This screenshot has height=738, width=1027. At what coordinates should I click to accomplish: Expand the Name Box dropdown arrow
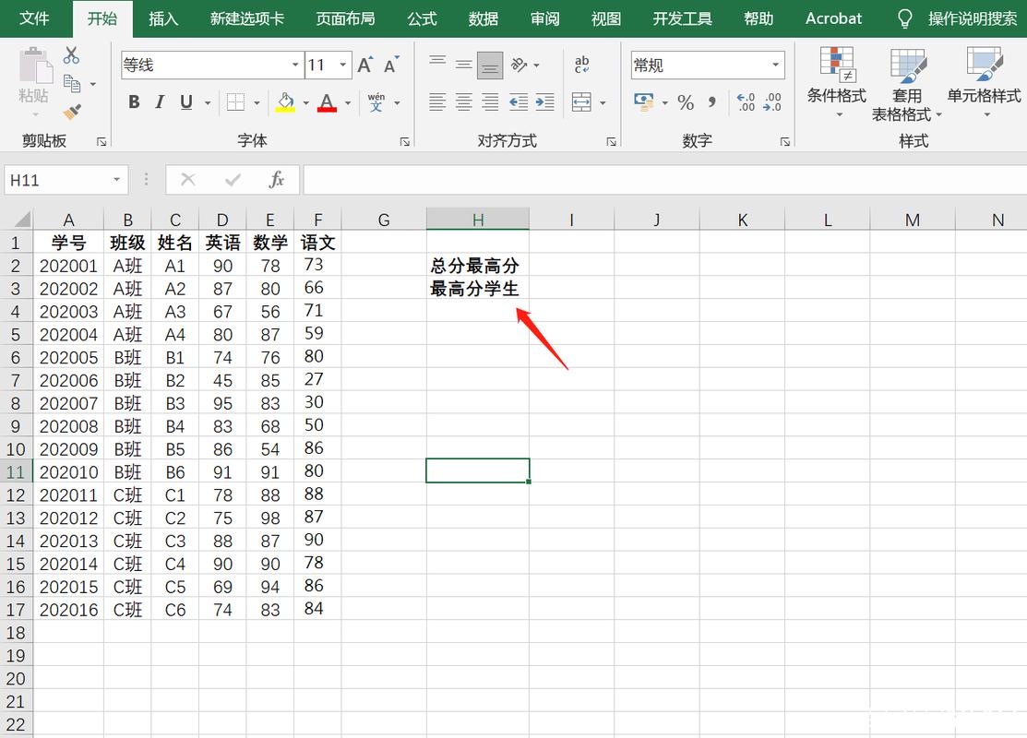[x=116, y=179]
